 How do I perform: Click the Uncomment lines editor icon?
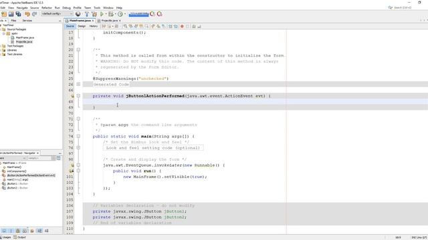pos(199,27)
